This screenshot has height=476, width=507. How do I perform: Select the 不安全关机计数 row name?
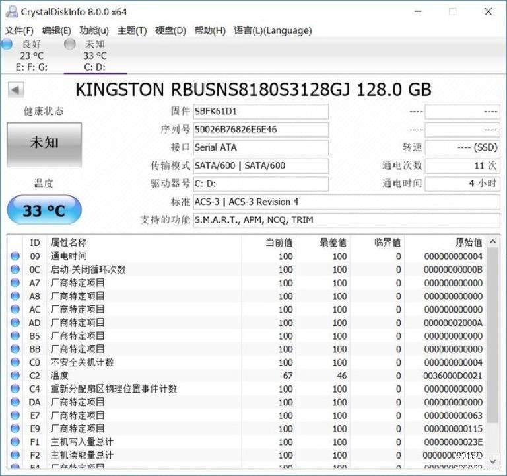coord(82,362)
